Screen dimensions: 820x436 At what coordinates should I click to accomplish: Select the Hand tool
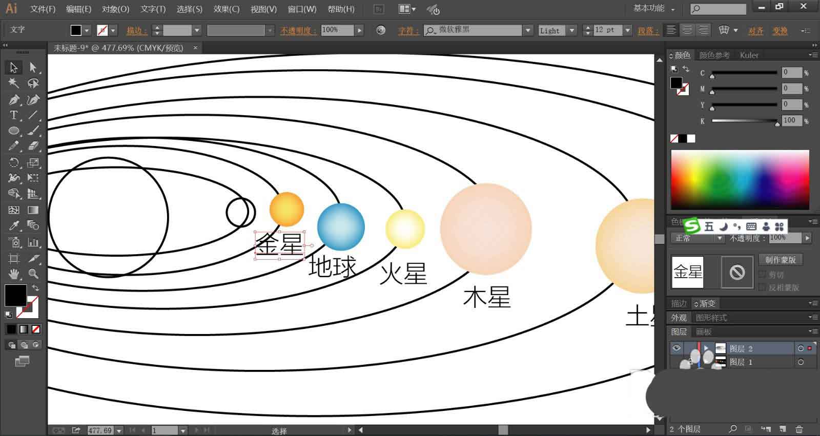click(14, 274)
